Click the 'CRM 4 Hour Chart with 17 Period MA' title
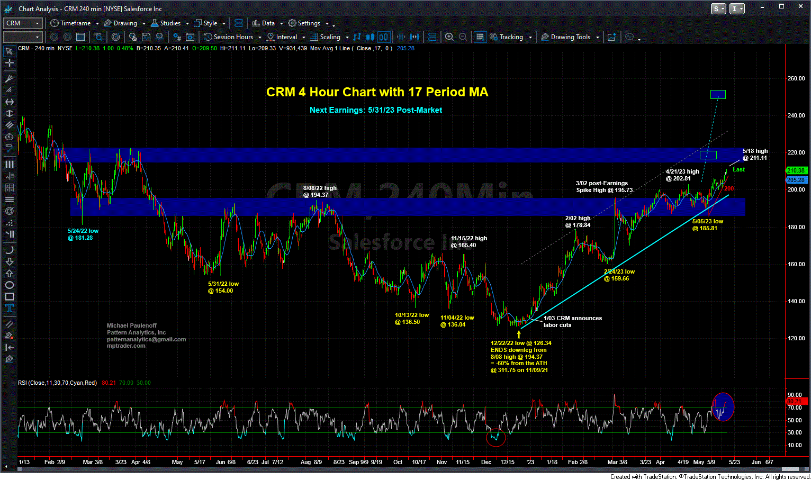Viewport: 811px width, 480px height. 377,92
